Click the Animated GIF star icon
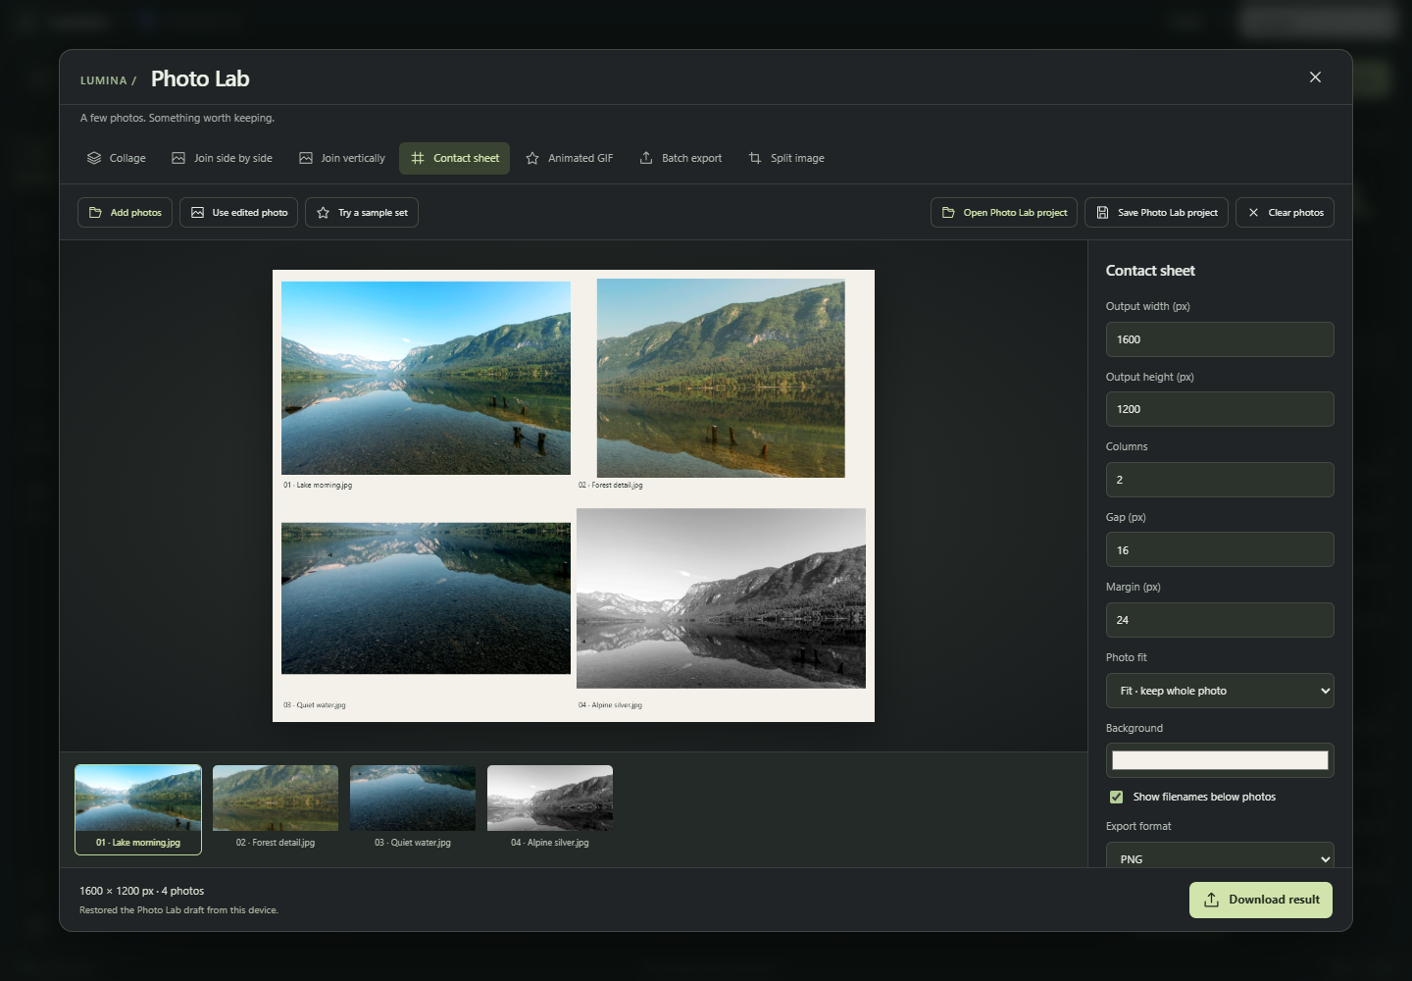 pyautogui.click(x=532, y=158)
